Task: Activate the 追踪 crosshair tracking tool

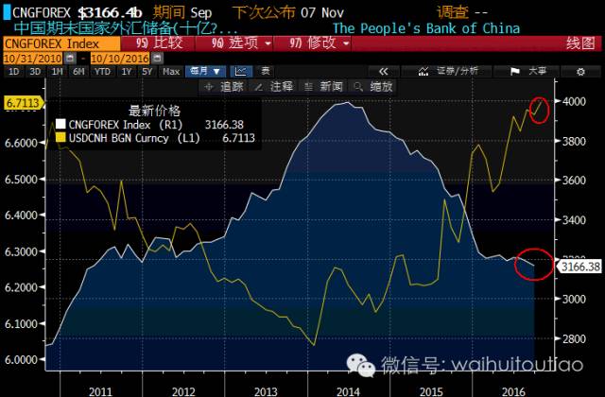Action: 224,87
